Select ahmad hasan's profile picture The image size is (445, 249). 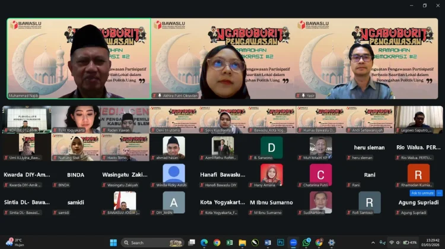[x=174, y=146]
